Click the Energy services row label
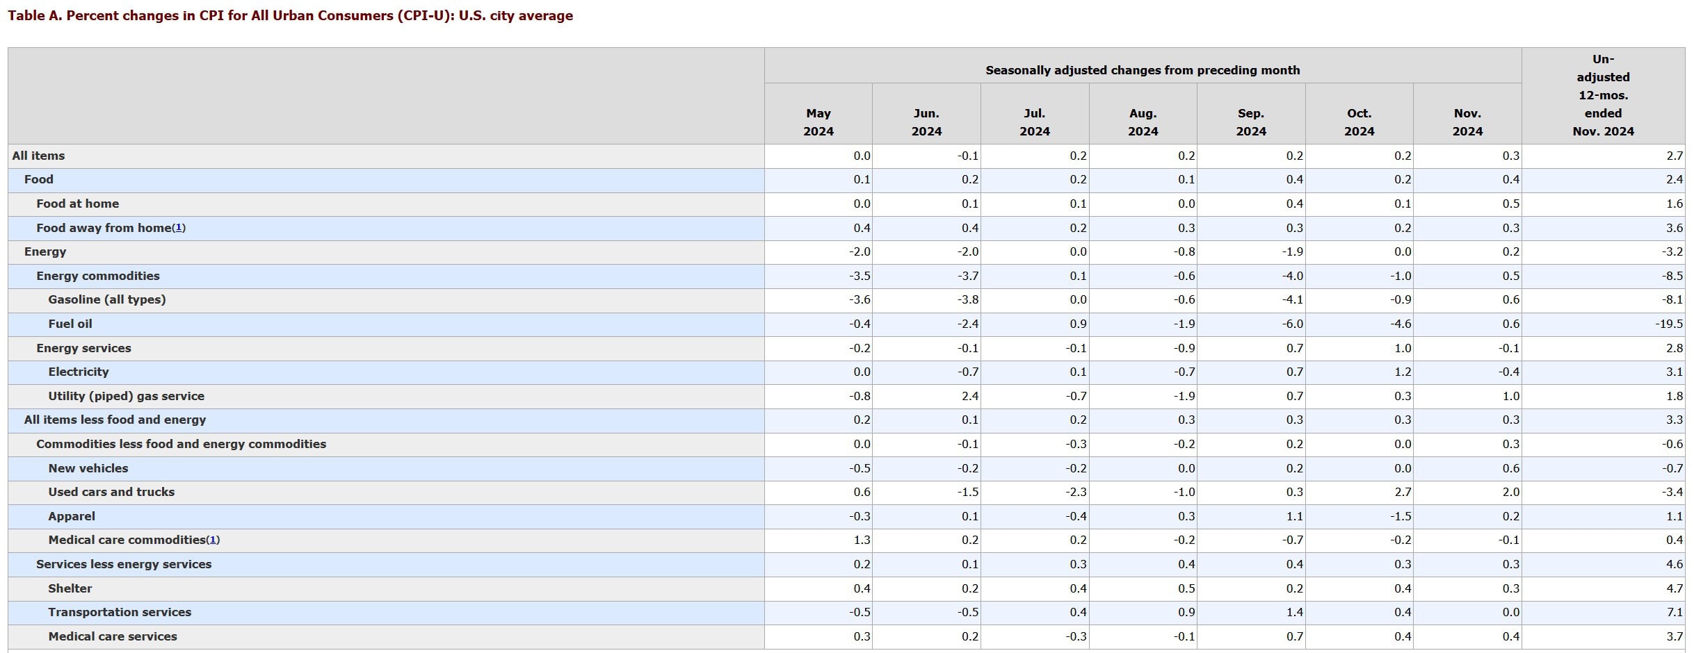Image resolution: width=1694 pixels, height=653 pixels. tap(83, 348)
